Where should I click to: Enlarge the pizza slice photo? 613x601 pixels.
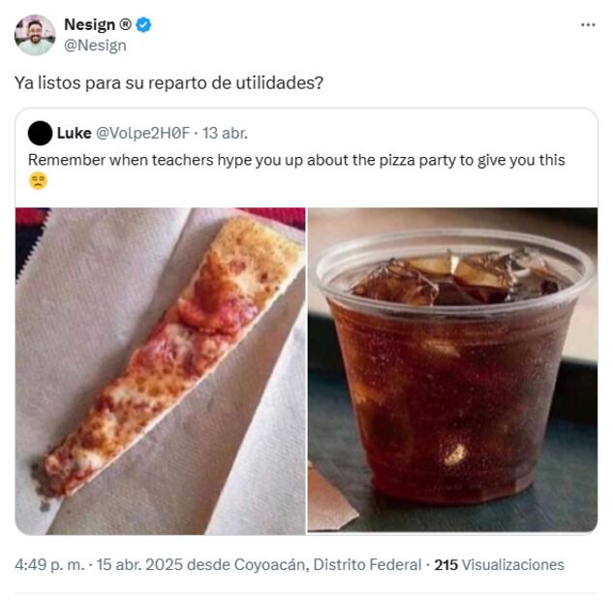pos(160,370)
